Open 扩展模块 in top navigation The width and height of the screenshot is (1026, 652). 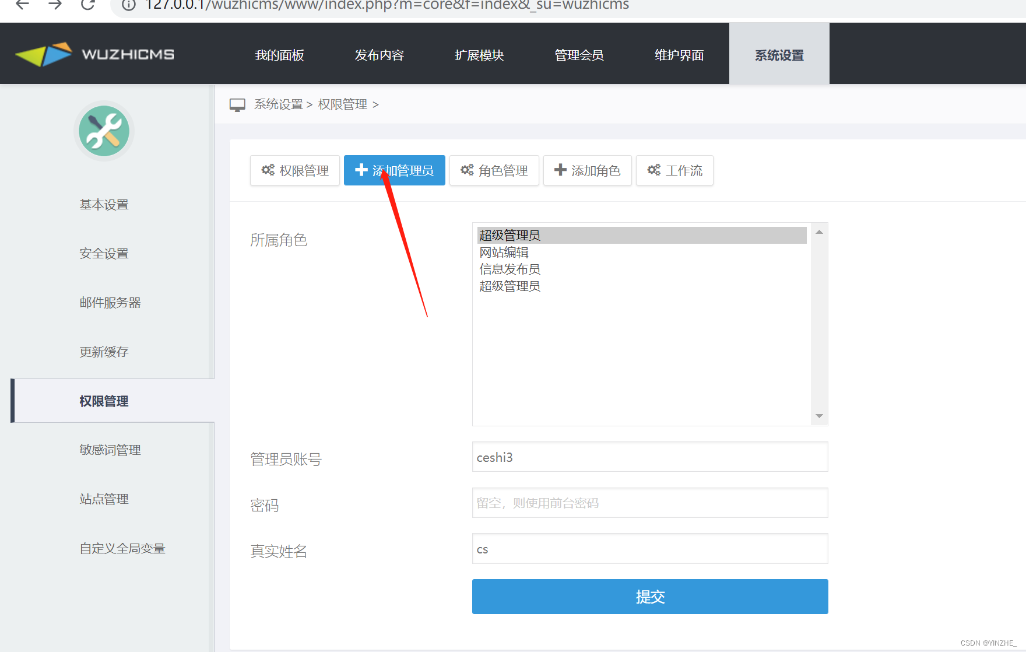pos(479,55)
